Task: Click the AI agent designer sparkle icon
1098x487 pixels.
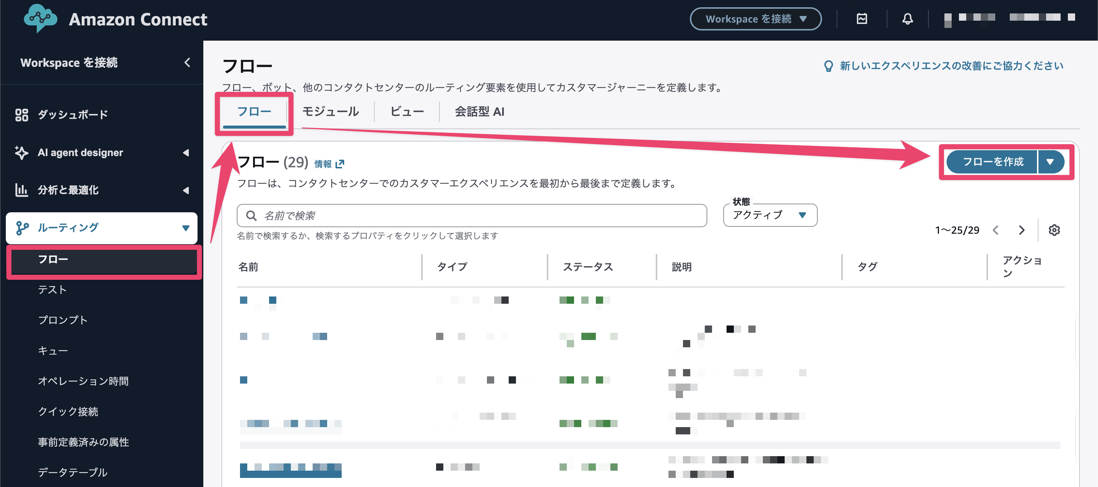Action: click(21, 152)
